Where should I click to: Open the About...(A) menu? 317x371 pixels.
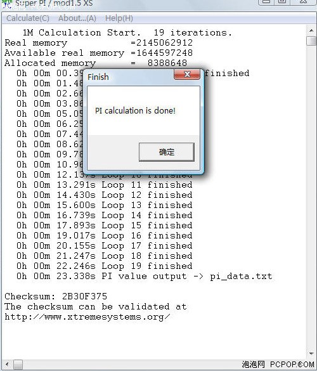click(x=77, y=18)
